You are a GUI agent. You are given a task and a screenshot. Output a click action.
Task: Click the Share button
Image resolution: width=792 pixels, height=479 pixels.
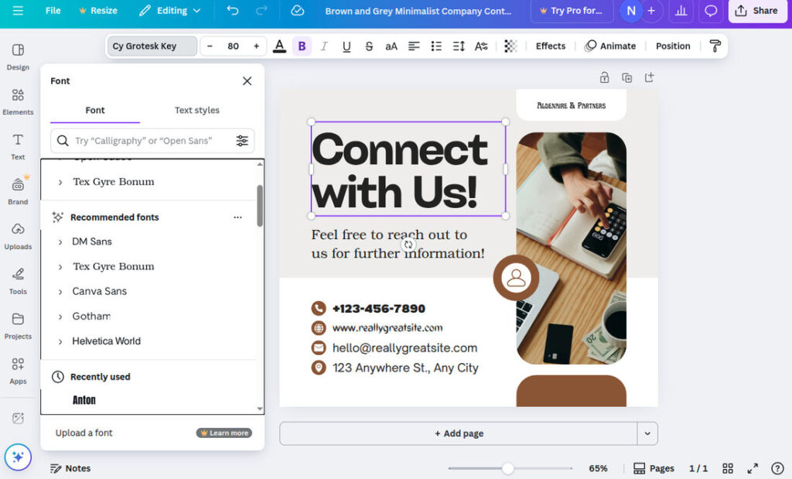click(x=756, y=11)
